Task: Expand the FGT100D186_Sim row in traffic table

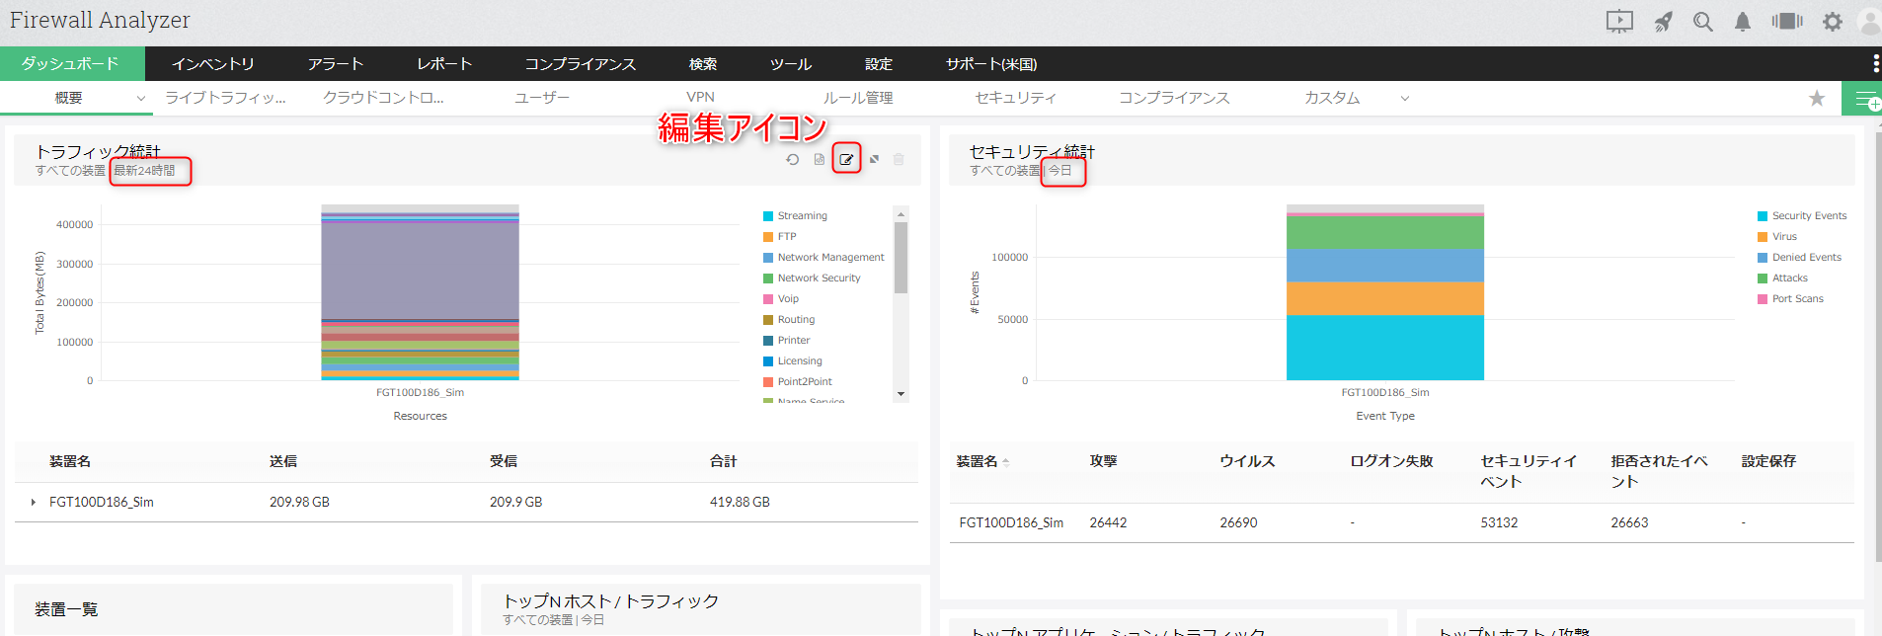Action: (34, 503)
